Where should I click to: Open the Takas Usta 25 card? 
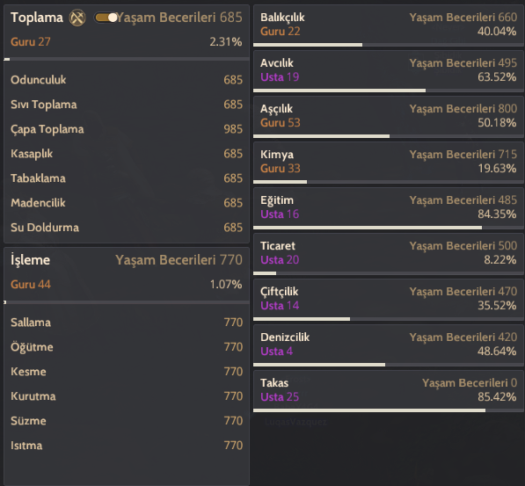tap(389, 391)
